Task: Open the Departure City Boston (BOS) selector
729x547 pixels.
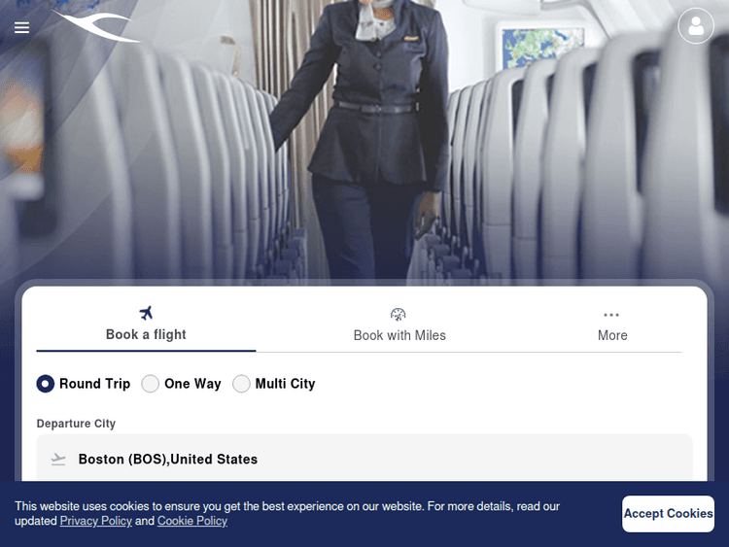Action: click(364, 459)
